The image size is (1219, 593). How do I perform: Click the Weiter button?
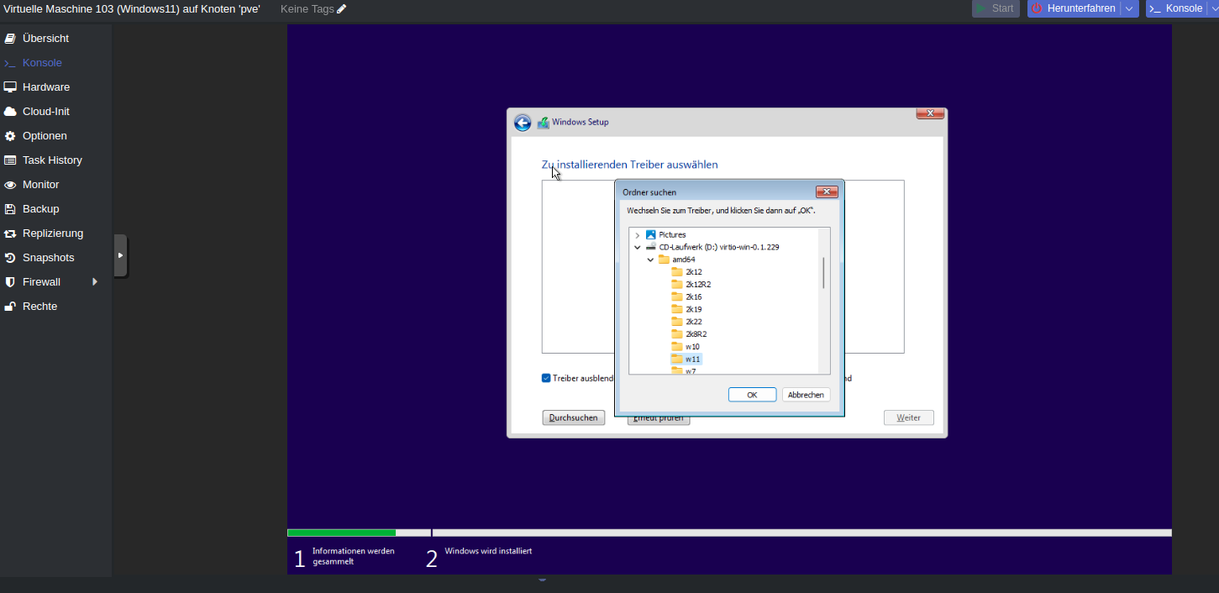coord(908,417)
